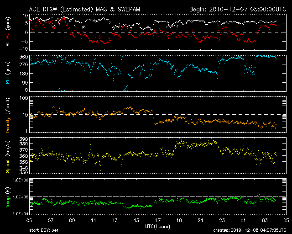The width and height of the screenshot is (292, 234).
Task: Click the 'start DOY: 341' text
Action: (44, 230)
